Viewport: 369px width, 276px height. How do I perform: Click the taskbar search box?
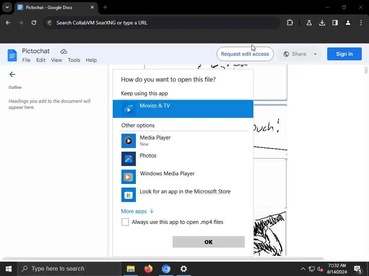[x=69, y=269]
